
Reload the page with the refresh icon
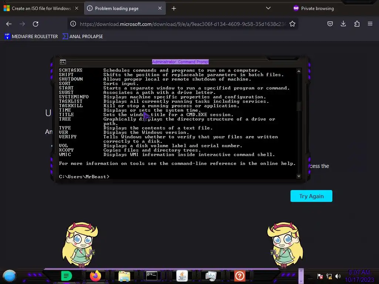36,24
